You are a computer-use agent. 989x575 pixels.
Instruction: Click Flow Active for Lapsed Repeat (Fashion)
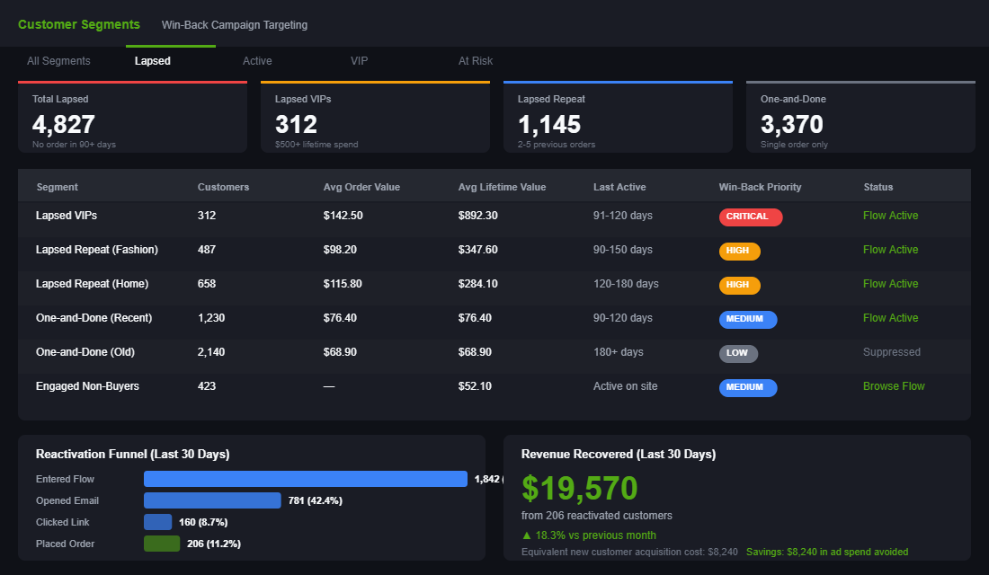pyautogui.click(x=890, y=250)
